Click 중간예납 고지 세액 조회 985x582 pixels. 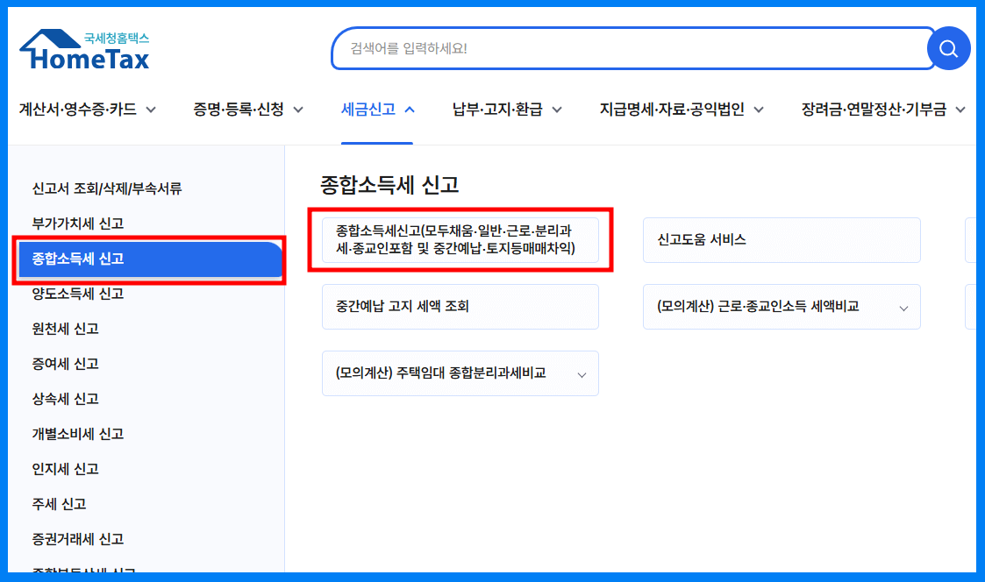click(x=460, y=307)
